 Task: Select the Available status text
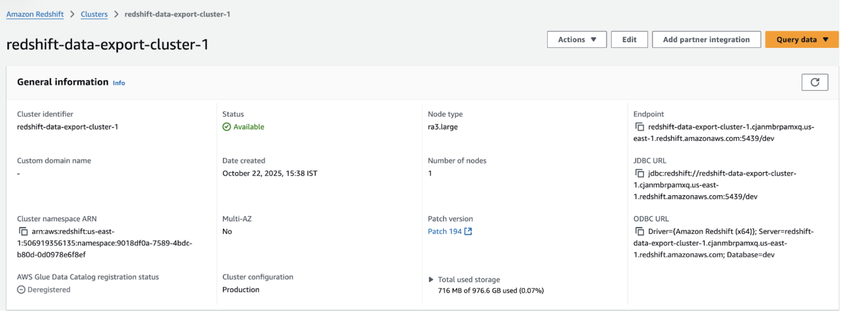coord(249,127)
